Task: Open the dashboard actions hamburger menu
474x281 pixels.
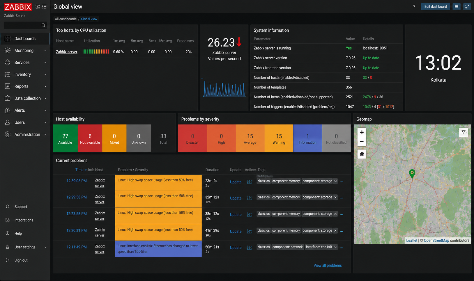Action: tap(457, 7)
